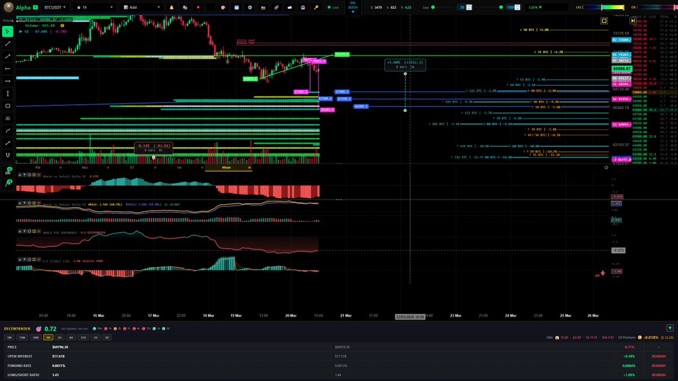Click the bell alerts icon in top toolbar

[x=171, y=7]
